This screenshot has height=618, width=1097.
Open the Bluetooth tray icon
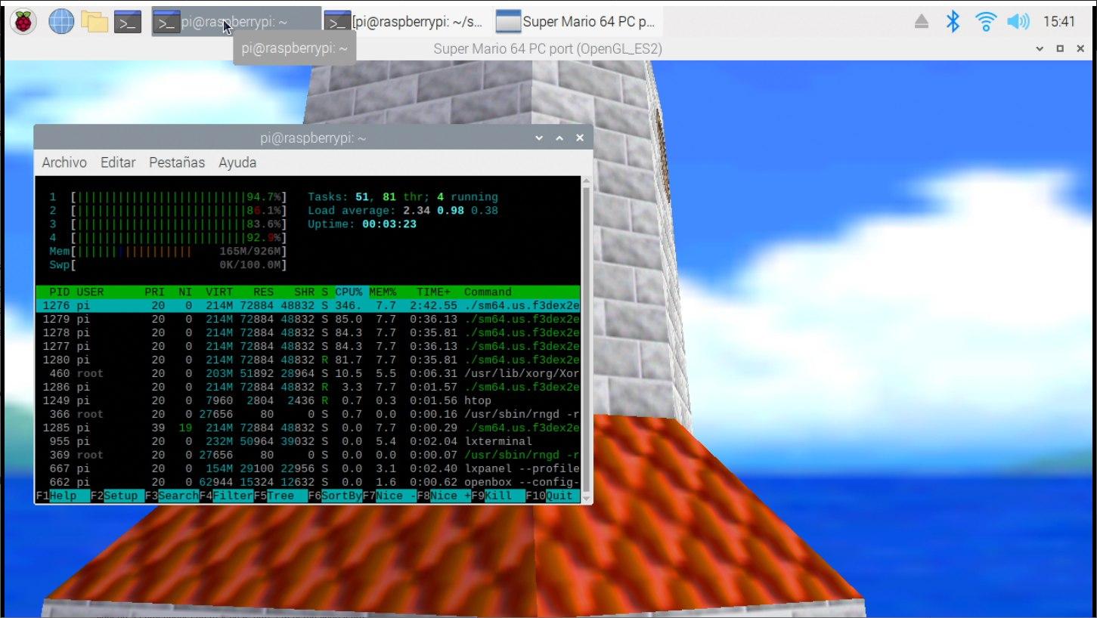[953, 22]
